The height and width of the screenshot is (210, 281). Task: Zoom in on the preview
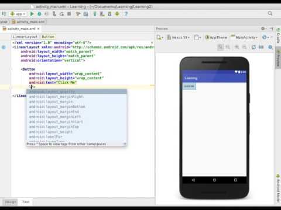click(237, 47)
